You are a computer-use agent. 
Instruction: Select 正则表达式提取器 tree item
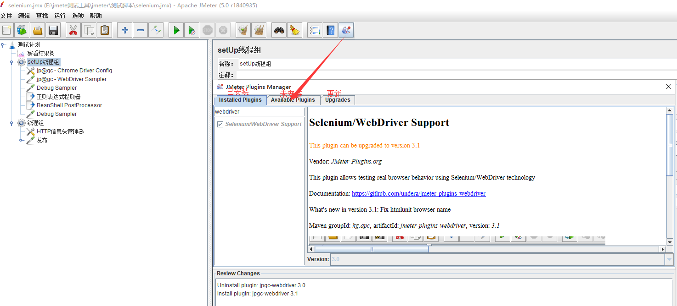tap(59, 97)
